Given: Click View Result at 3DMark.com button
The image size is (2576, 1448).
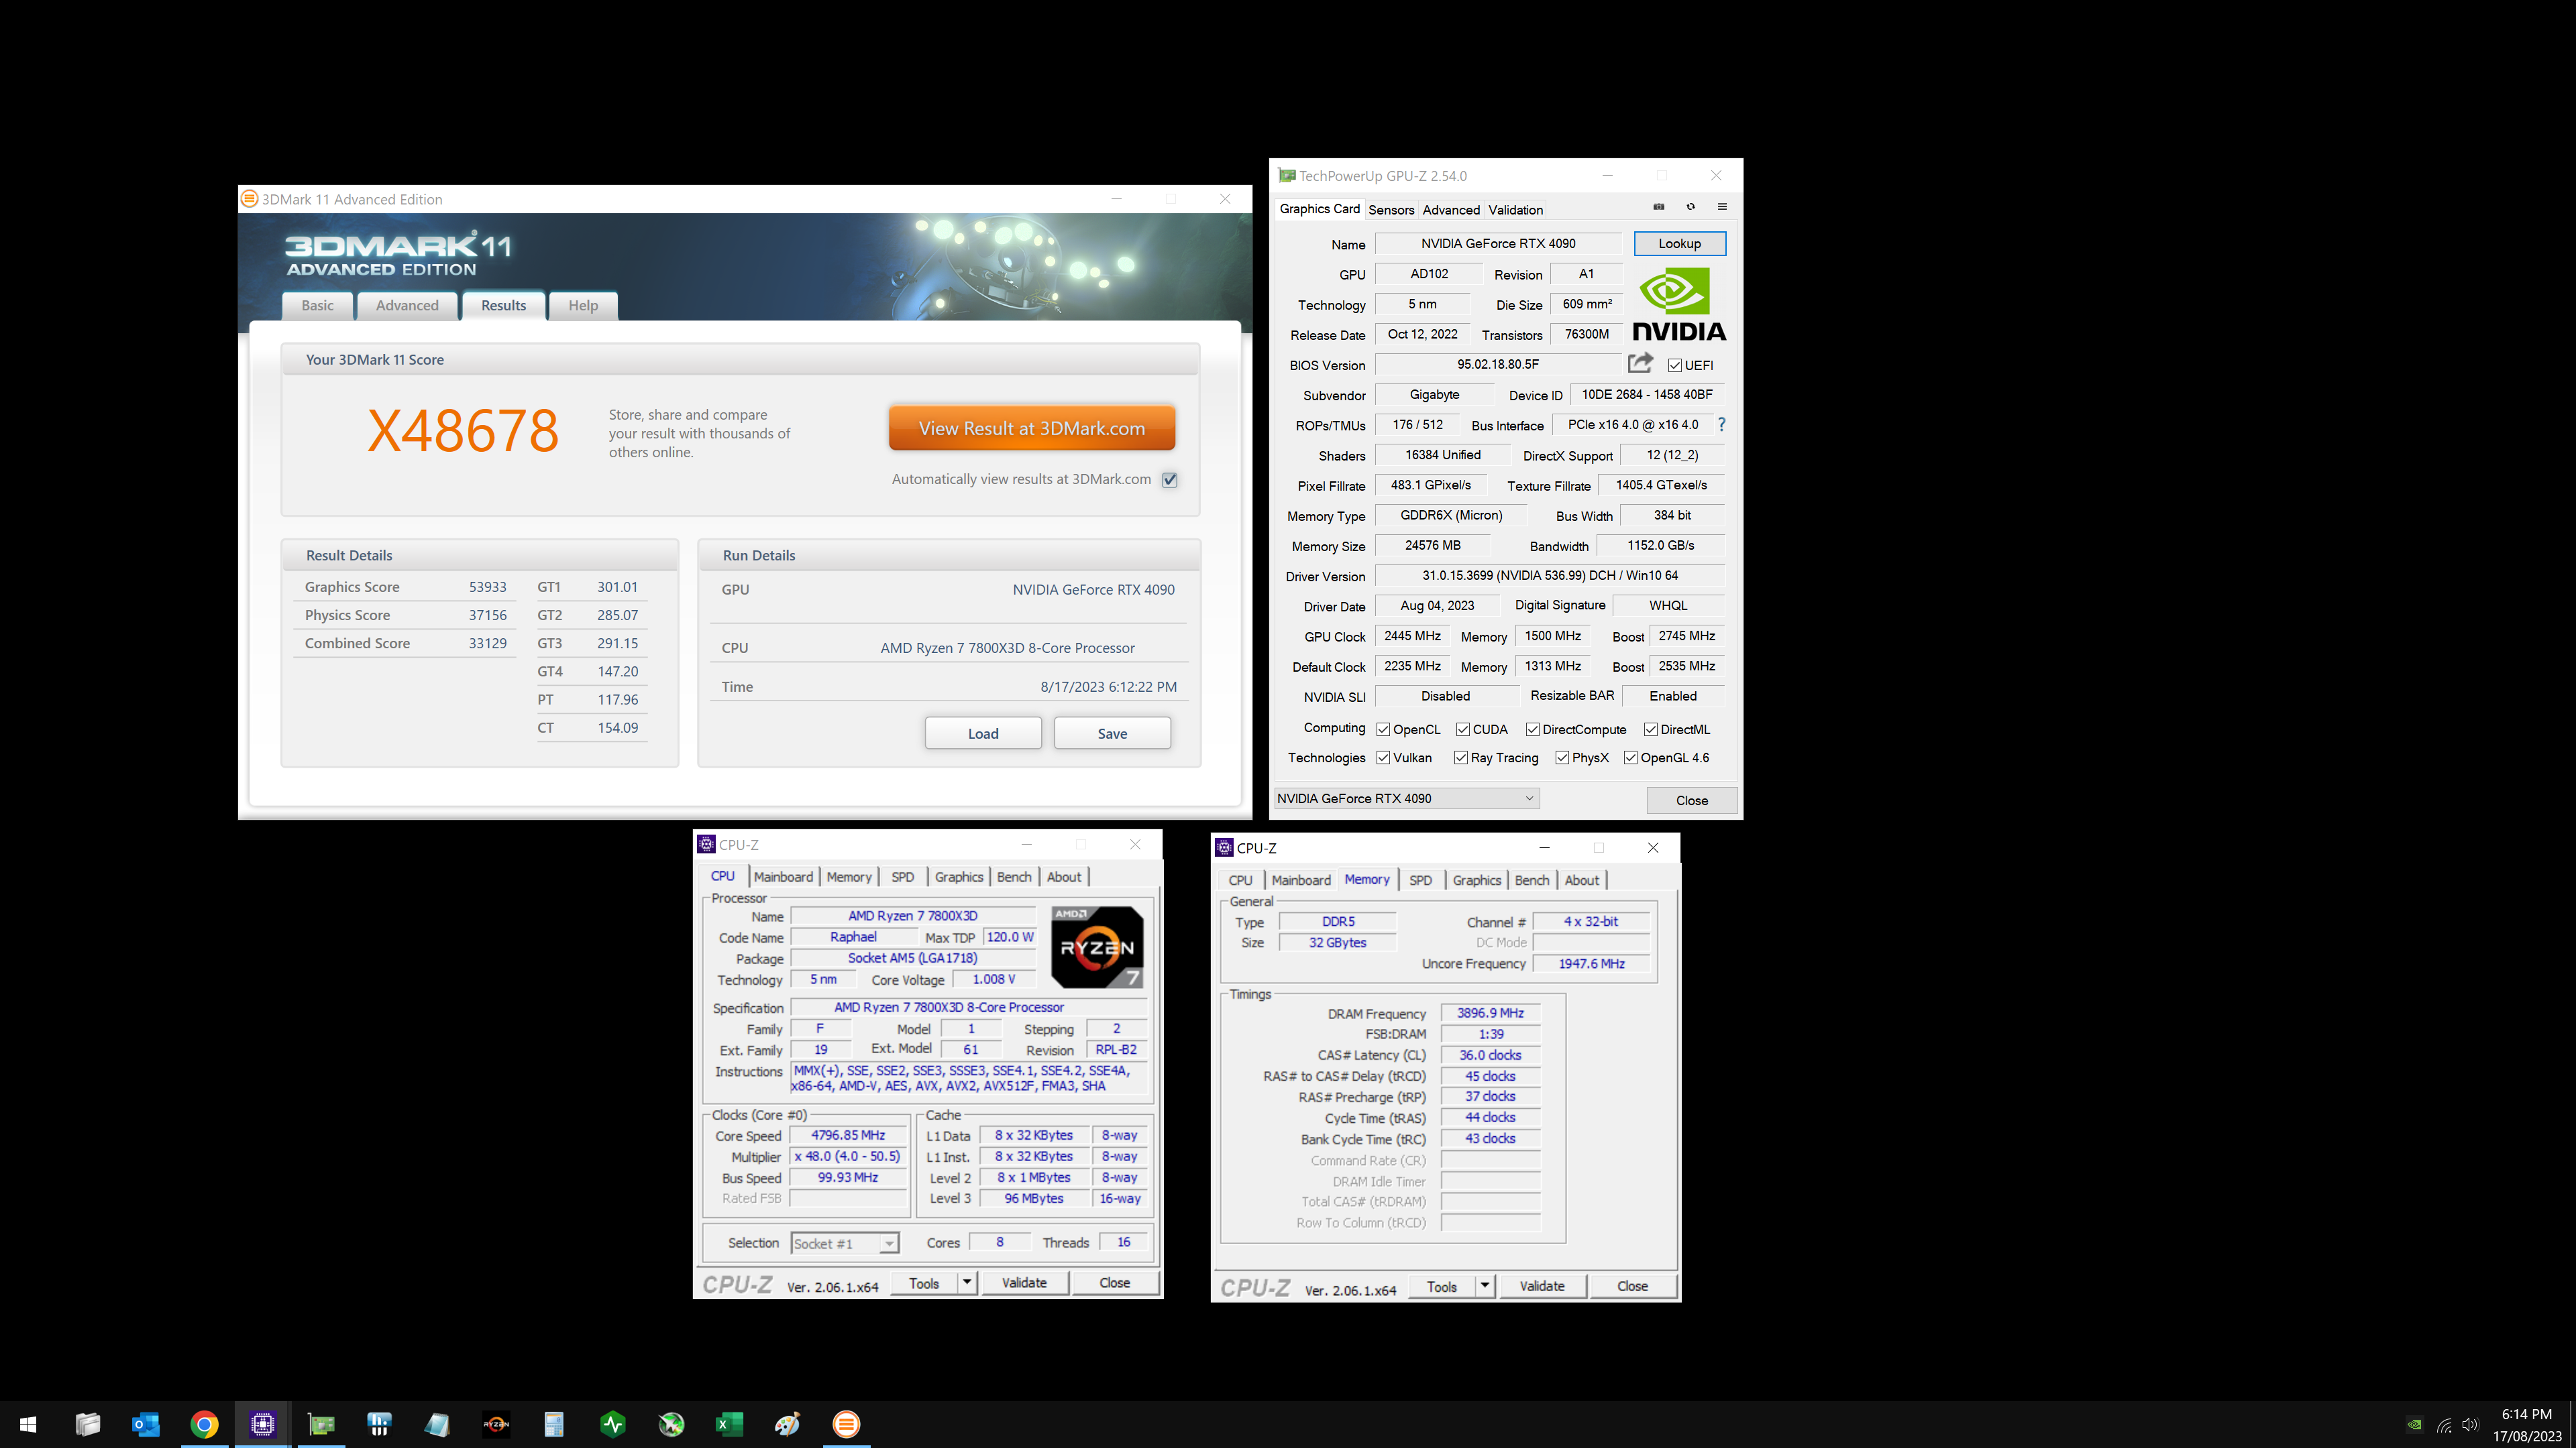Looking at the screenshot, I should [x=1031, y=428].
